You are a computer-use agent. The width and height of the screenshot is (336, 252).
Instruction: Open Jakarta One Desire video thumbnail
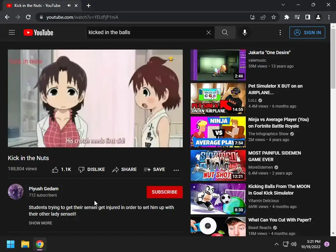point(218,65)
